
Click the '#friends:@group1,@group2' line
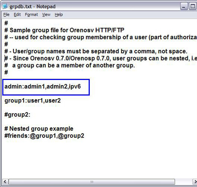point(44,136)
